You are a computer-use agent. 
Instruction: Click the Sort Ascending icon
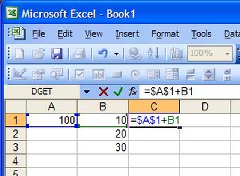(x=153, y=53)
